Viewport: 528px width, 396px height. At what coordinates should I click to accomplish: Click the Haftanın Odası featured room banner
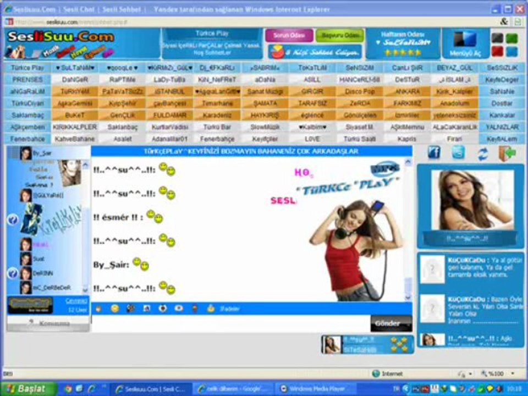click(403, 43)
